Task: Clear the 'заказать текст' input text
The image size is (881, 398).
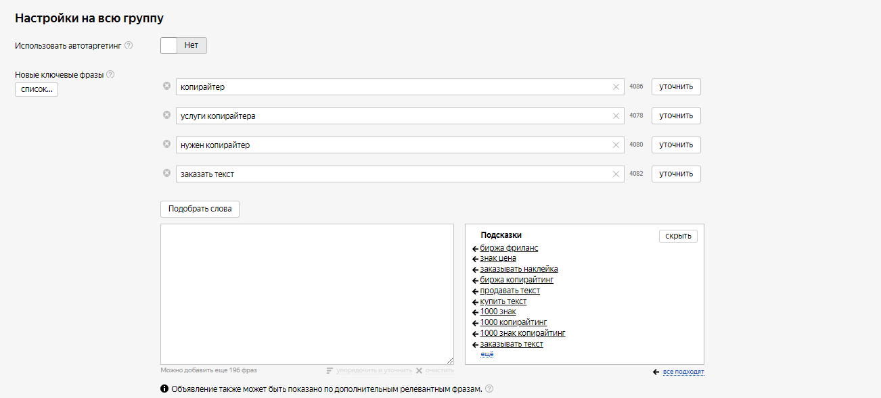Action: tap(616, 174)
